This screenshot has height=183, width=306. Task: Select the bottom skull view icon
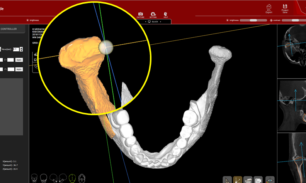[x=82, y=178]
